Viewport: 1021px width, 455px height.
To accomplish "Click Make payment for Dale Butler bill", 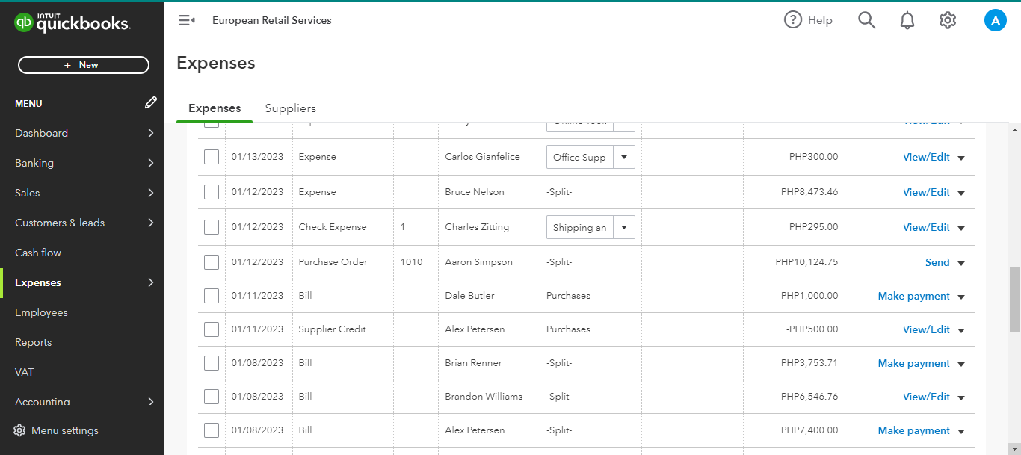I will tap(913, 296).
